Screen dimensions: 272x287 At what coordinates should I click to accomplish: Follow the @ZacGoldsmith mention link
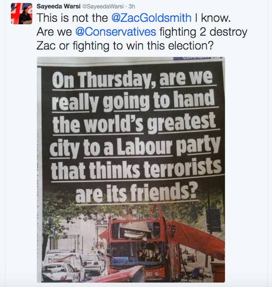[151, 18]
